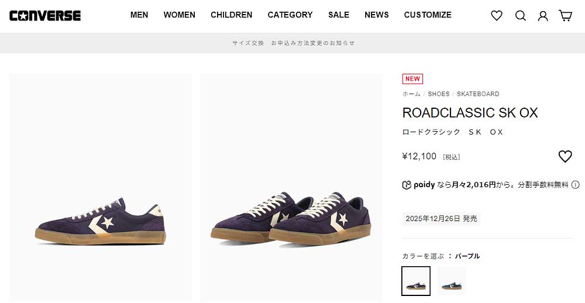Open the size exchange notice banner

point(293,43)
